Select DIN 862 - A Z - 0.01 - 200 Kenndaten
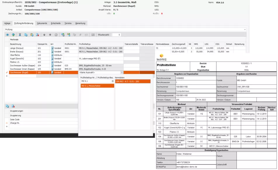Image resolution: width=278 pixels, height=170 pixels. tap(133, 81)
